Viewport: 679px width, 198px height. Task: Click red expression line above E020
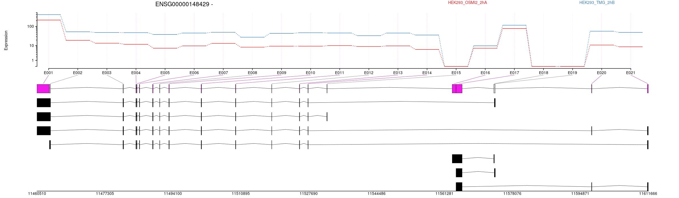coord(601,45)
